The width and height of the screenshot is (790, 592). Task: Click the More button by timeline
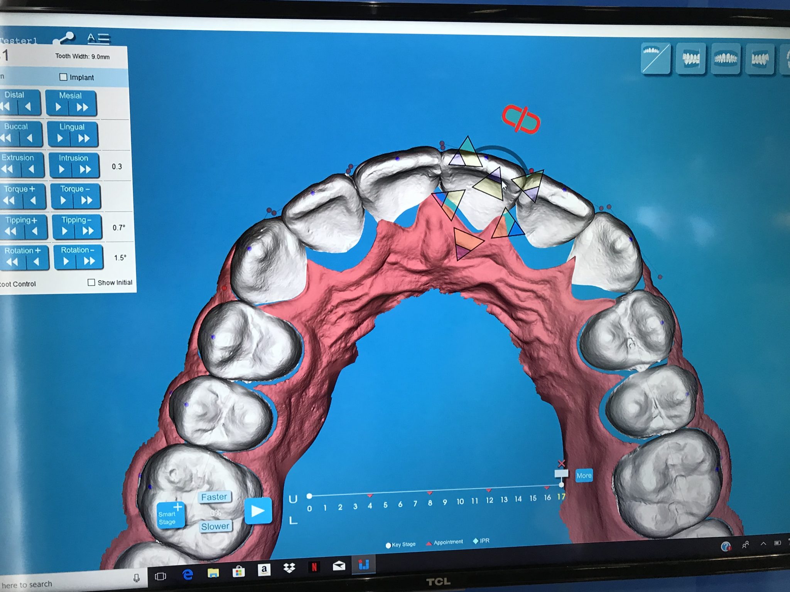[584, 476]
